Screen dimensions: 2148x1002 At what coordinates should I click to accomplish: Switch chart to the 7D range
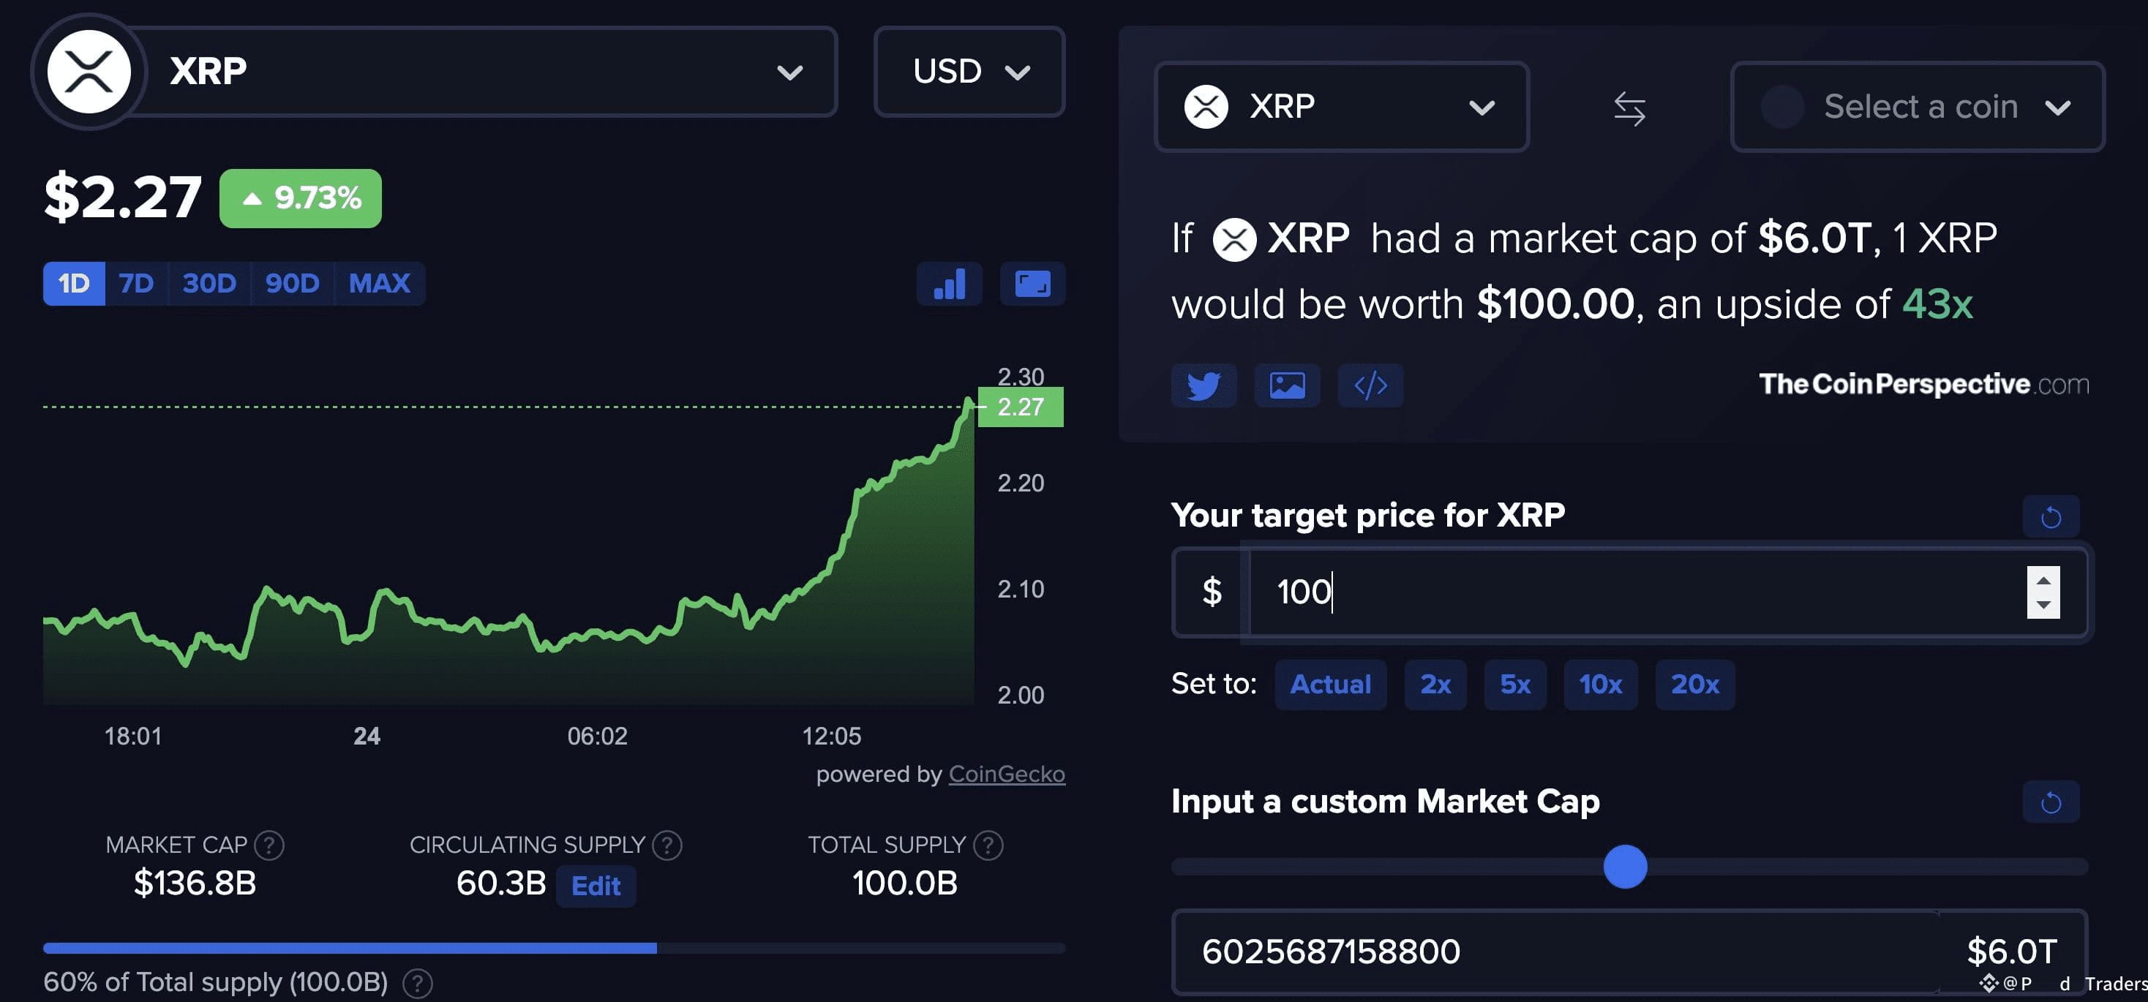[x=136, y=284]
